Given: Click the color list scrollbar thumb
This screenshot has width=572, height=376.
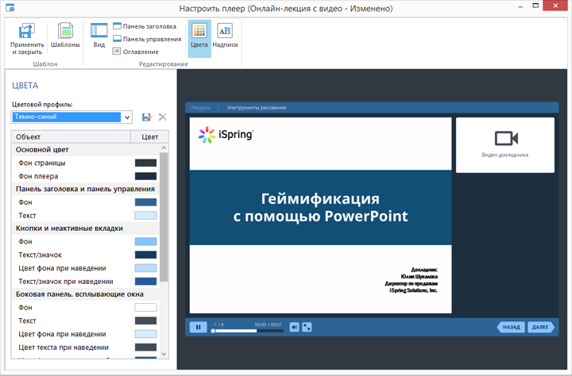Looking at the screenshot, I should pyautogui.click(x=164, y=217).
